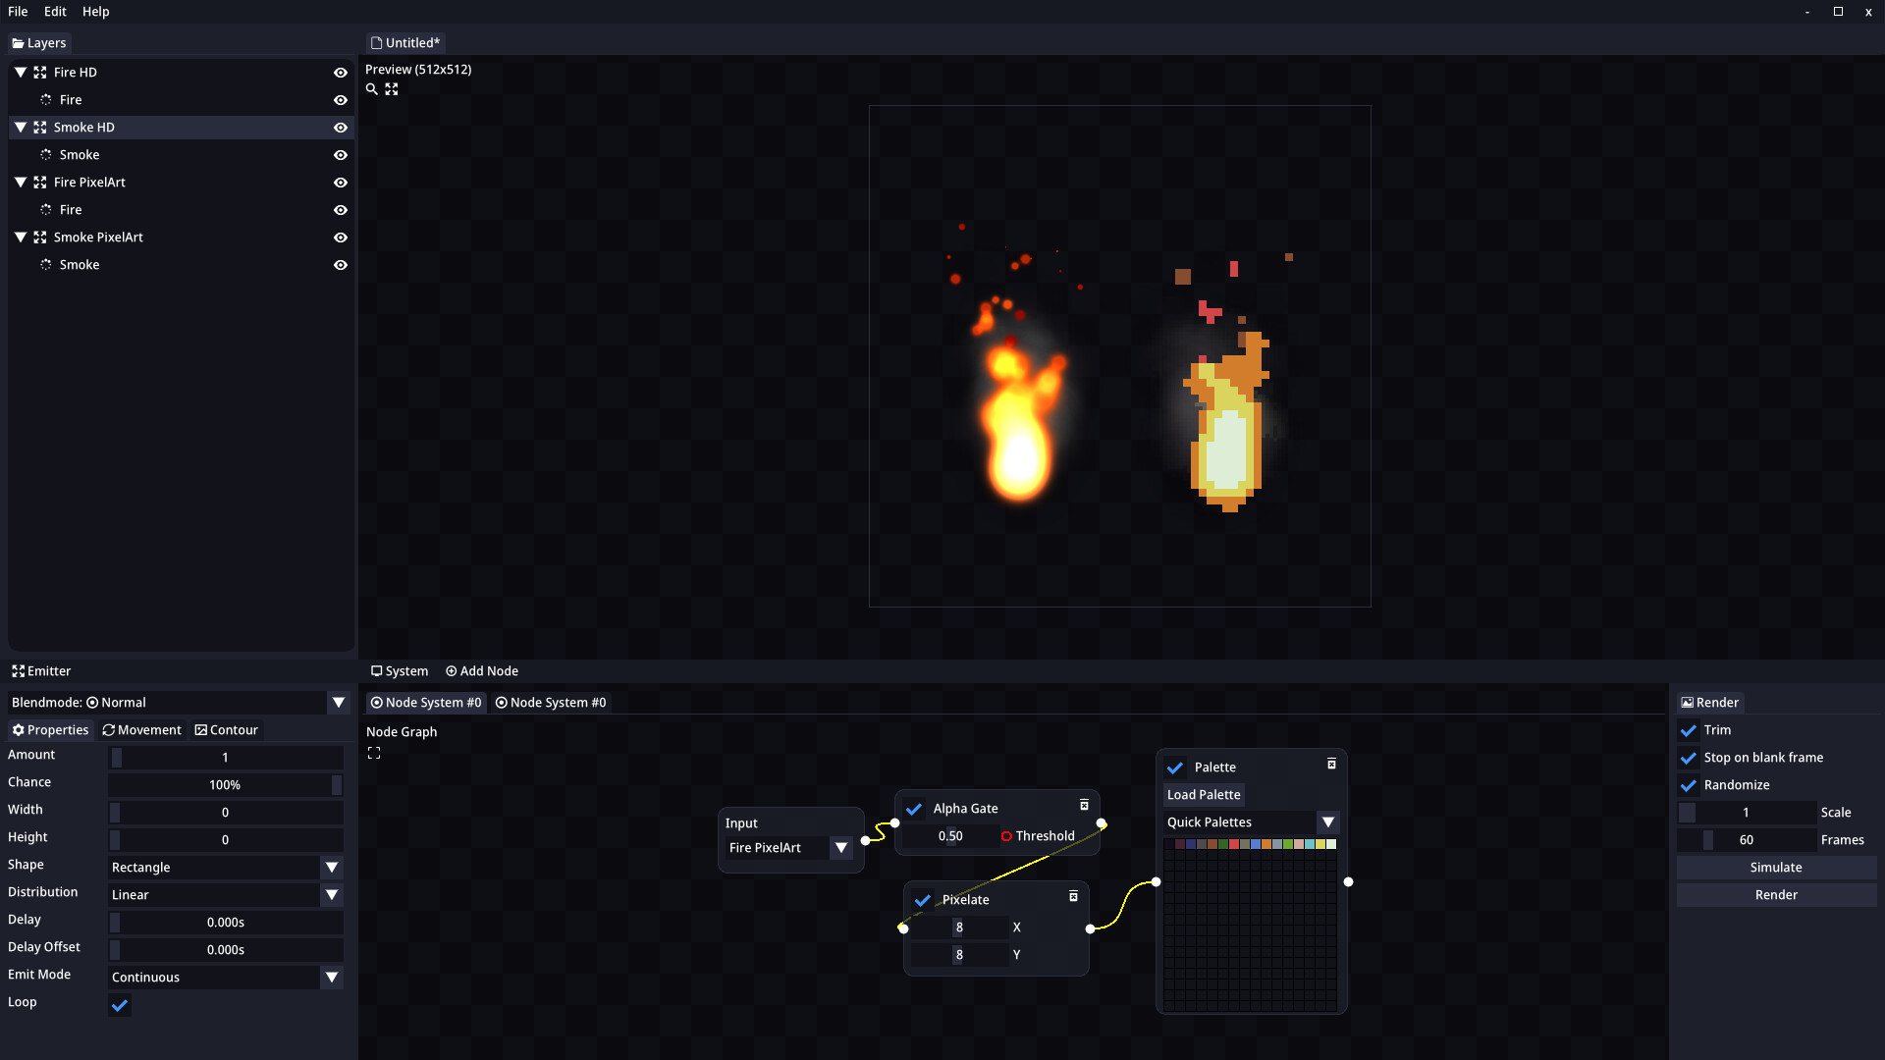Toggle the Loop emitter checkbox
The image size is (1885, 1060).
119,1005
